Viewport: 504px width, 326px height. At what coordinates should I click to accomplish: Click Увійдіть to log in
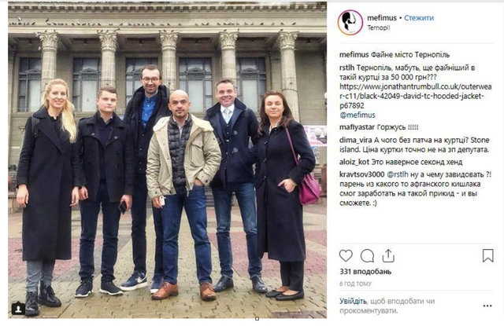354,302
